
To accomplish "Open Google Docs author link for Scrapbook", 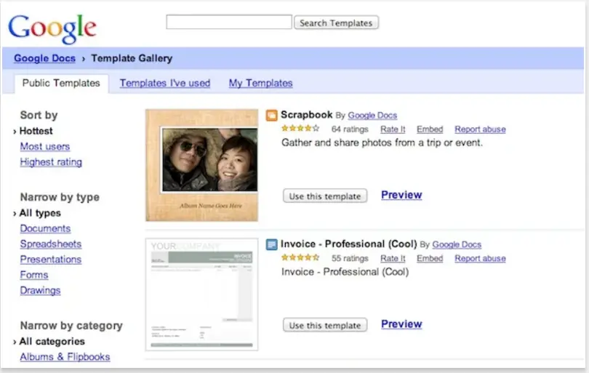I will pyautogui.click(x=372, y=116).
